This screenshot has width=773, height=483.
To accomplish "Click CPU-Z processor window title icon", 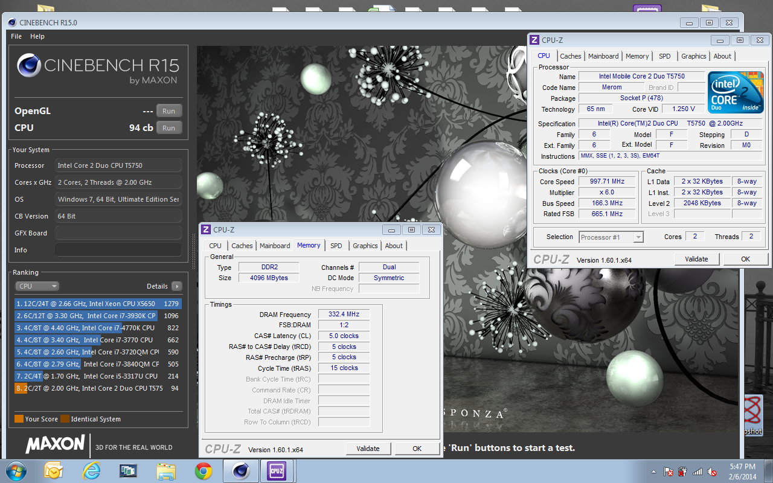I will tap(534, 40).
